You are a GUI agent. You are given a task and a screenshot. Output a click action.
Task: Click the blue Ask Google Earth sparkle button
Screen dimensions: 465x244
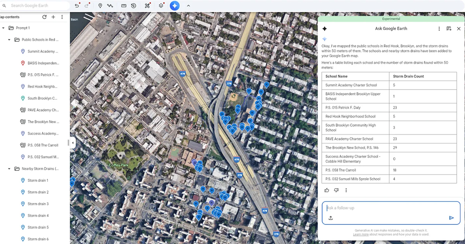pyautogui.click(x=175, y=6)
